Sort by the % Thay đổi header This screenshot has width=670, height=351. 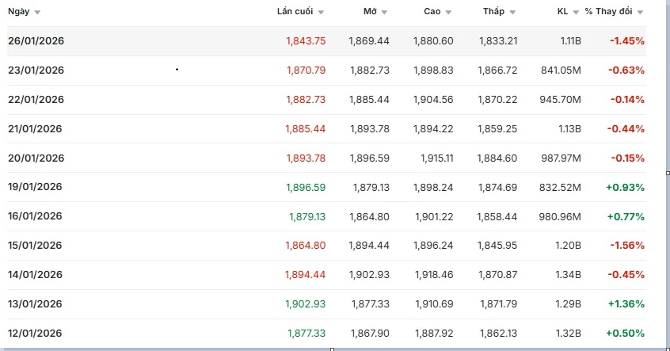tap(609, 12)
